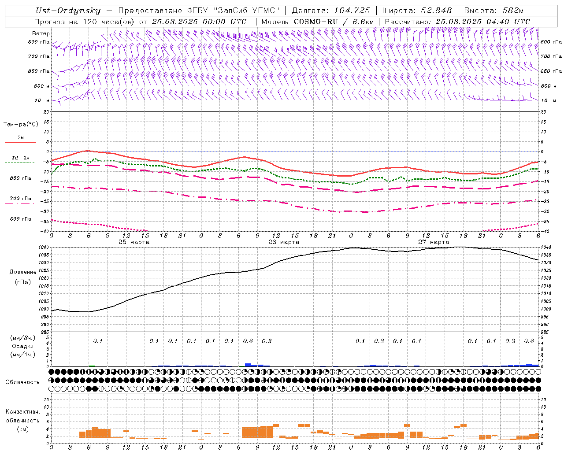Click the 'Широта: 52.848' header field
The height and width of the screenshot is (451, 564).
417,11
